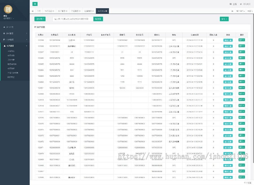Click the 团队人数 column header
This screenshot has height=185, width=254.
[213, 35]
